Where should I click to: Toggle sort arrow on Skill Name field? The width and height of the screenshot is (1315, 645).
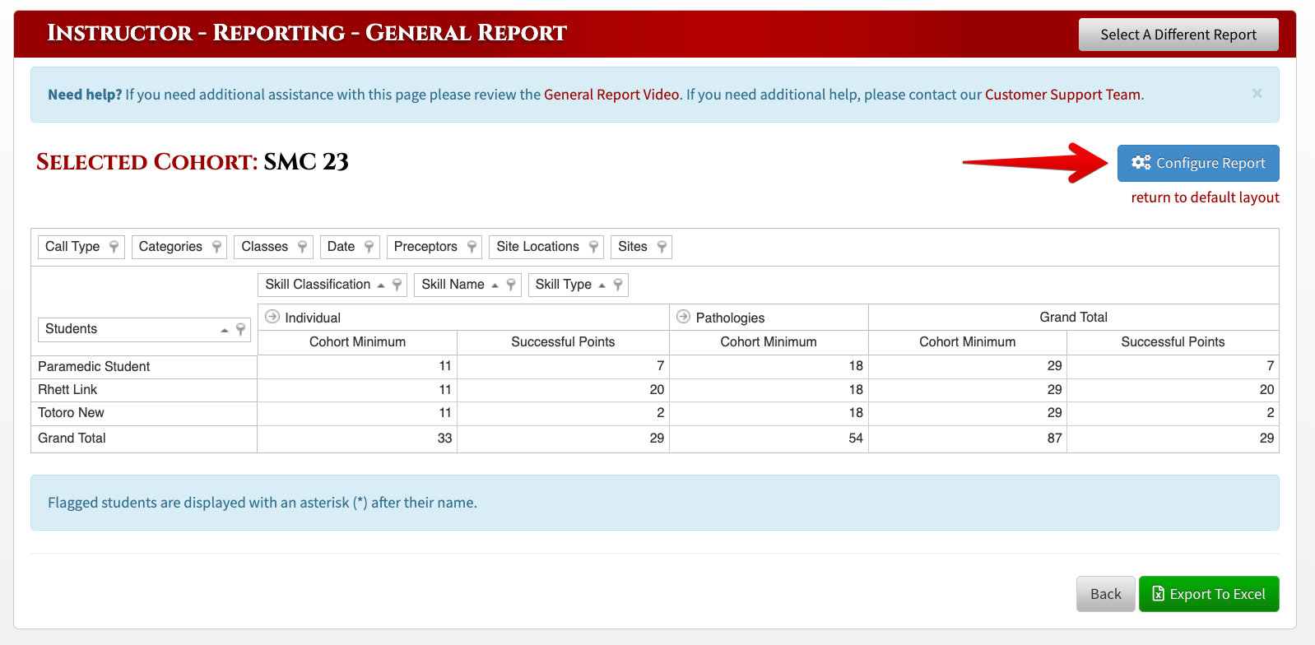click(495, 285)
